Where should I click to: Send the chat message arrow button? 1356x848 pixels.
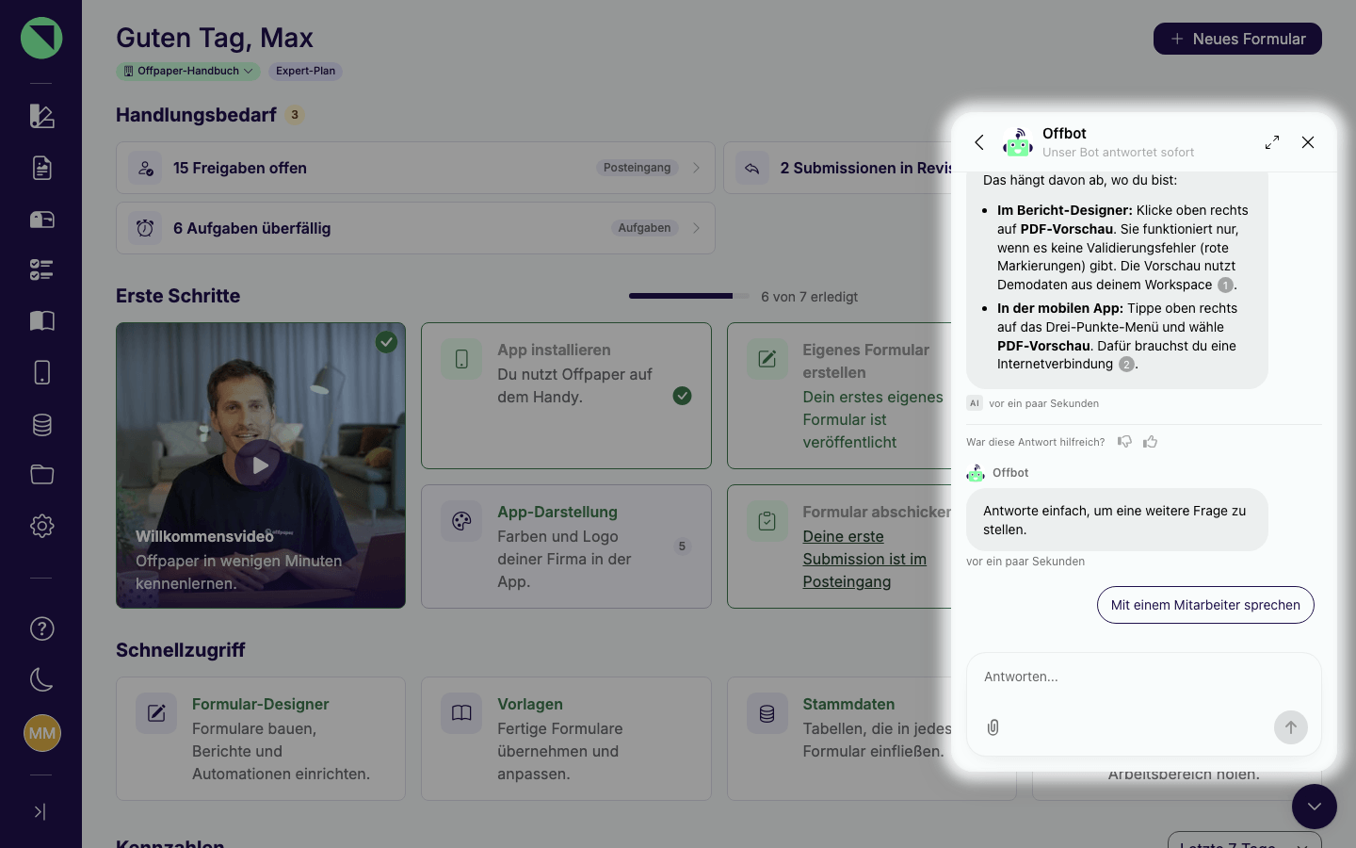pyautogui.click(x=1291, y=727)
